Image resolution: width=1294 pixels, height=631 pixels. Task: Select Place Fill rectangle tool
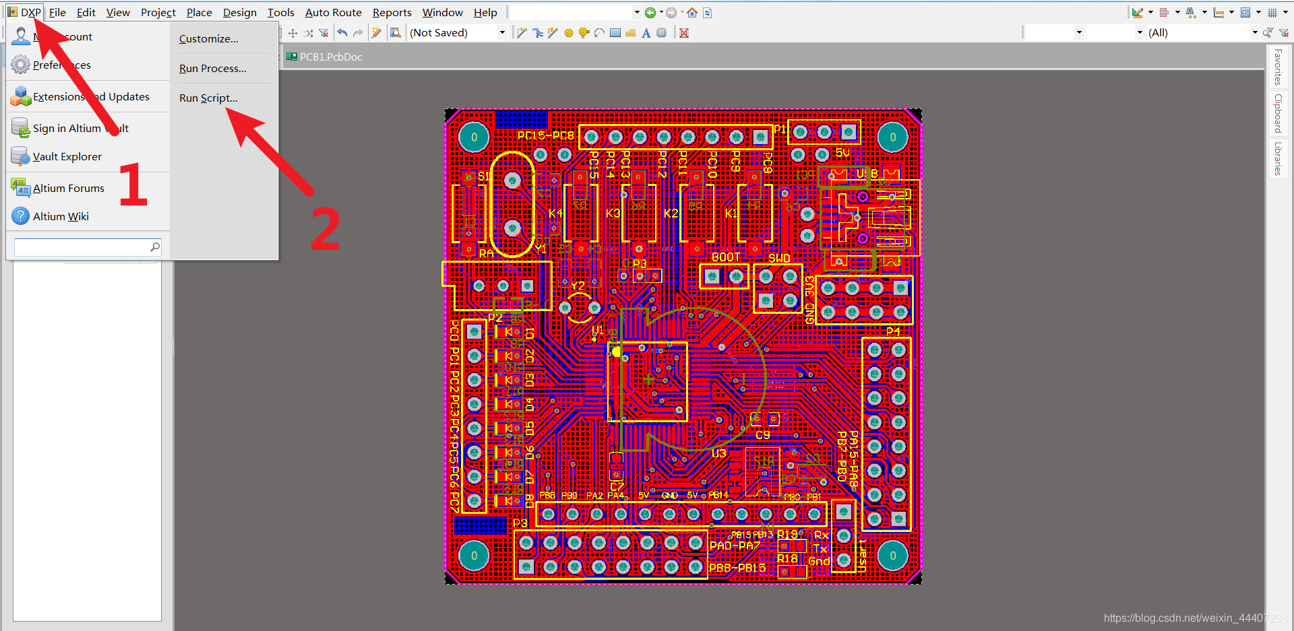pos(615,32)
